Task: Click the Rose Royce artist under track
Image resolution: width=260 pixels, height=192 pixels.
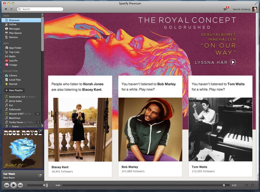Action: [9, 178]
